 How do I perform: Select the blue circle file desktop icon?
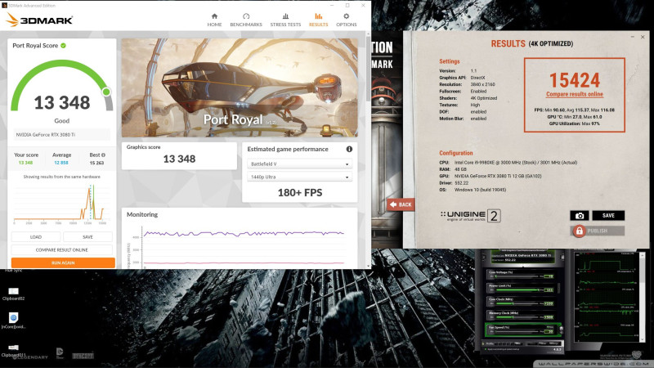tap(13, 321)
